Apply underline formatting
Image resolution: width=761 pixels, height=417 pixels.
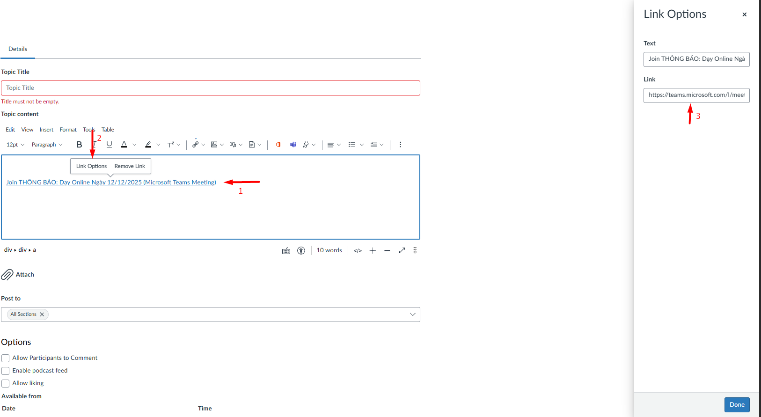tap(109, 145)
